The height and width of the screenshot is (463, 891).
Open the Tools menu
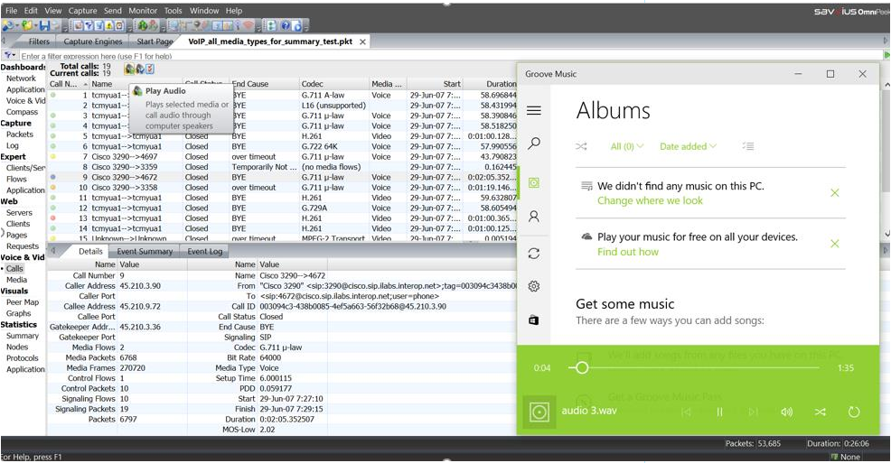(173, 10)
